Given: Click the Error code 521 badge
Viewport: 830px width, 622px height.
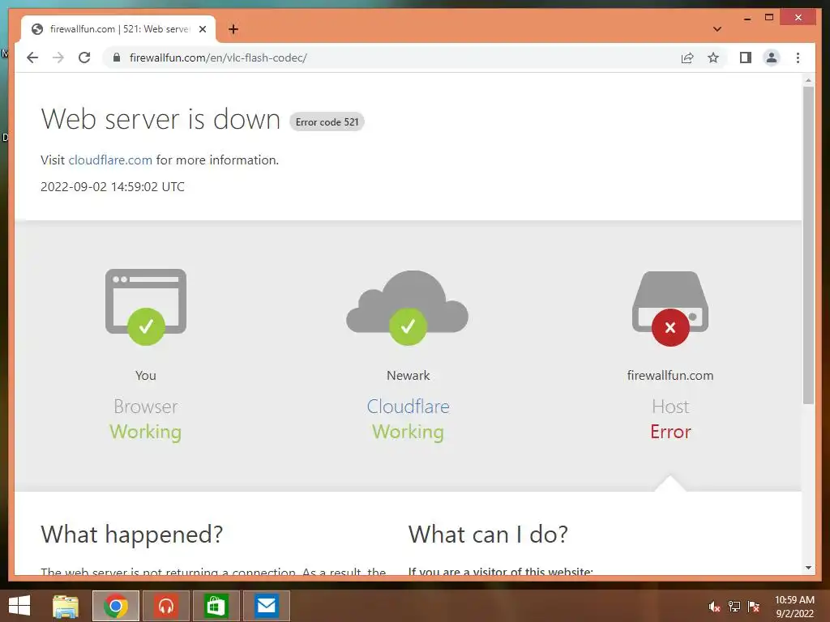Looking at the screenshot, I should click(327, 122).
